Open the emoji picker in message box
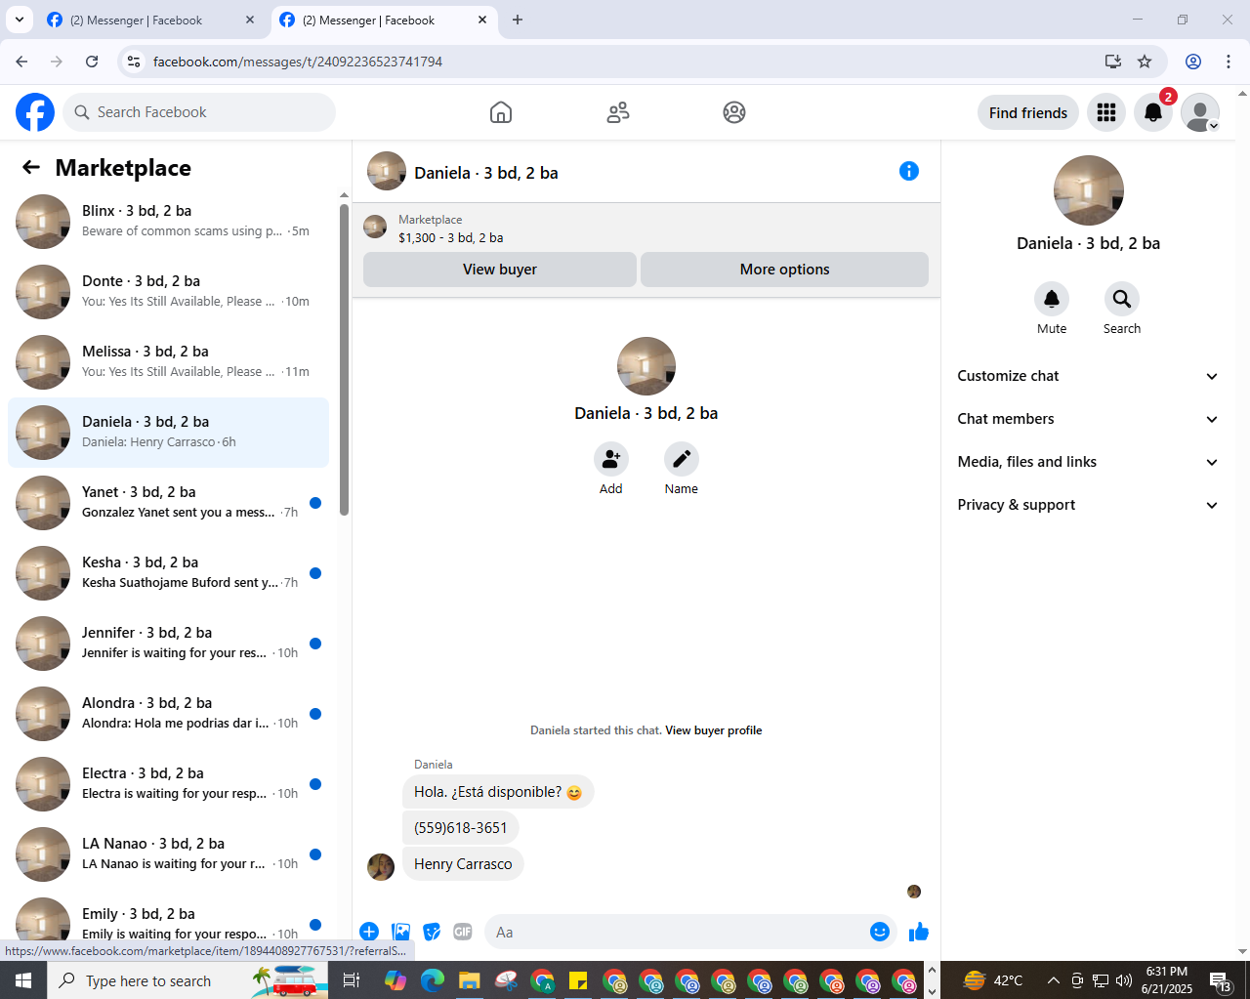Viewport: 1250px width, 999px height. 880,932
